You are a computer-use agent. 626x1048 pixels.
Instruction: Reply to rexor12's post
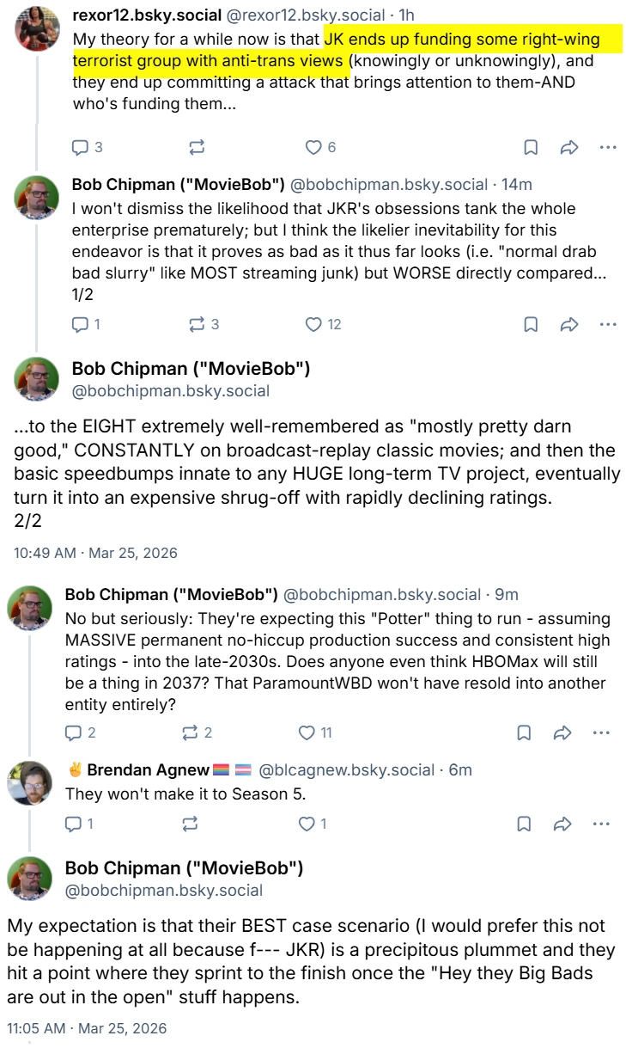pos(87,147)
